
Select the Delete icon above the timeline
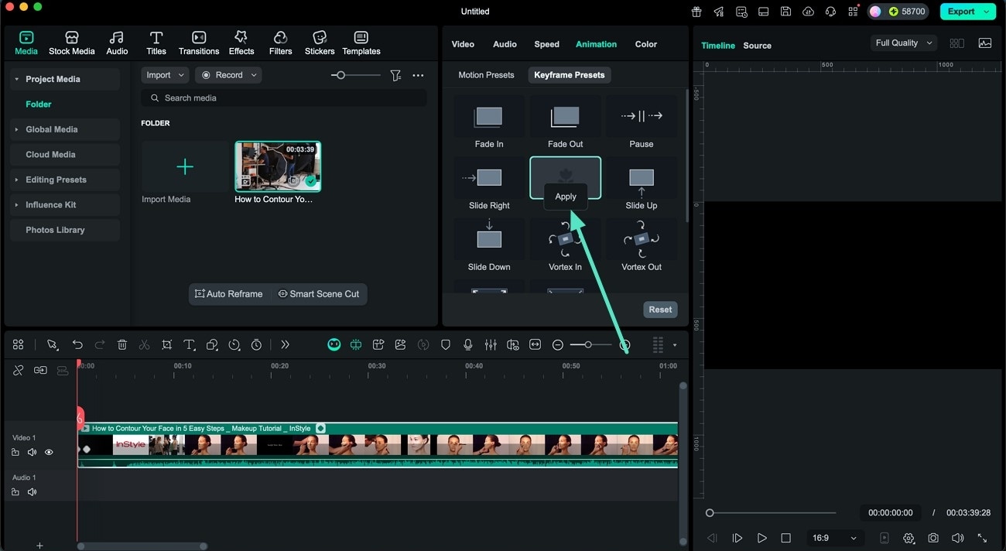tap(122, 344)
